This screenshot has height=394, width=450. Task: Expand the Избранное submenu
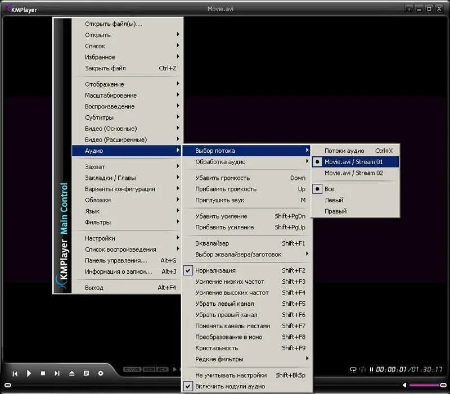point(126,57)
